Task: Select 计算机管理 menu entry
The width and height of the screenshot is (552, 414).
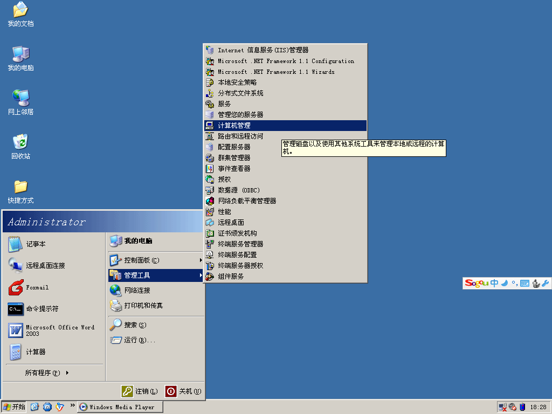Action: tap(240, 125)
